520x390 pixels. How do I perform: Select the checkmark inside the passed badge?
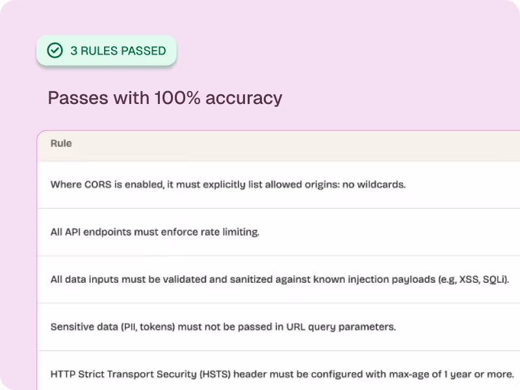55,50
